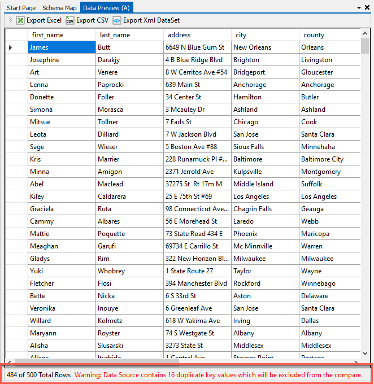Click the Kolmetz last name cell
This screenshot has height=384, width=374.
(x=129, y=321)
